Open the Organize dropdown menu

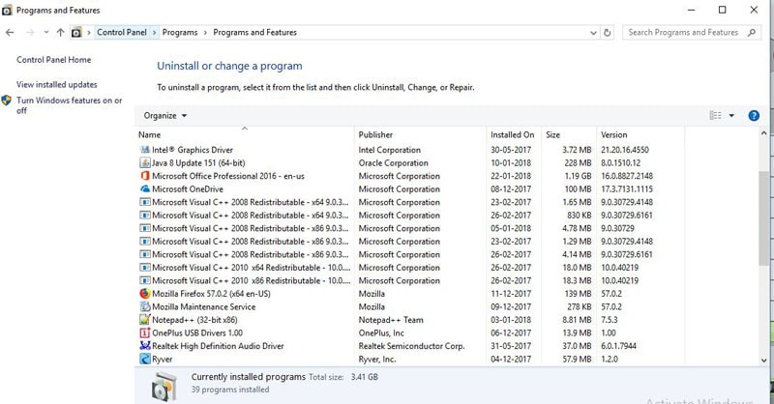pyautogui.click(x=165, y=116)
